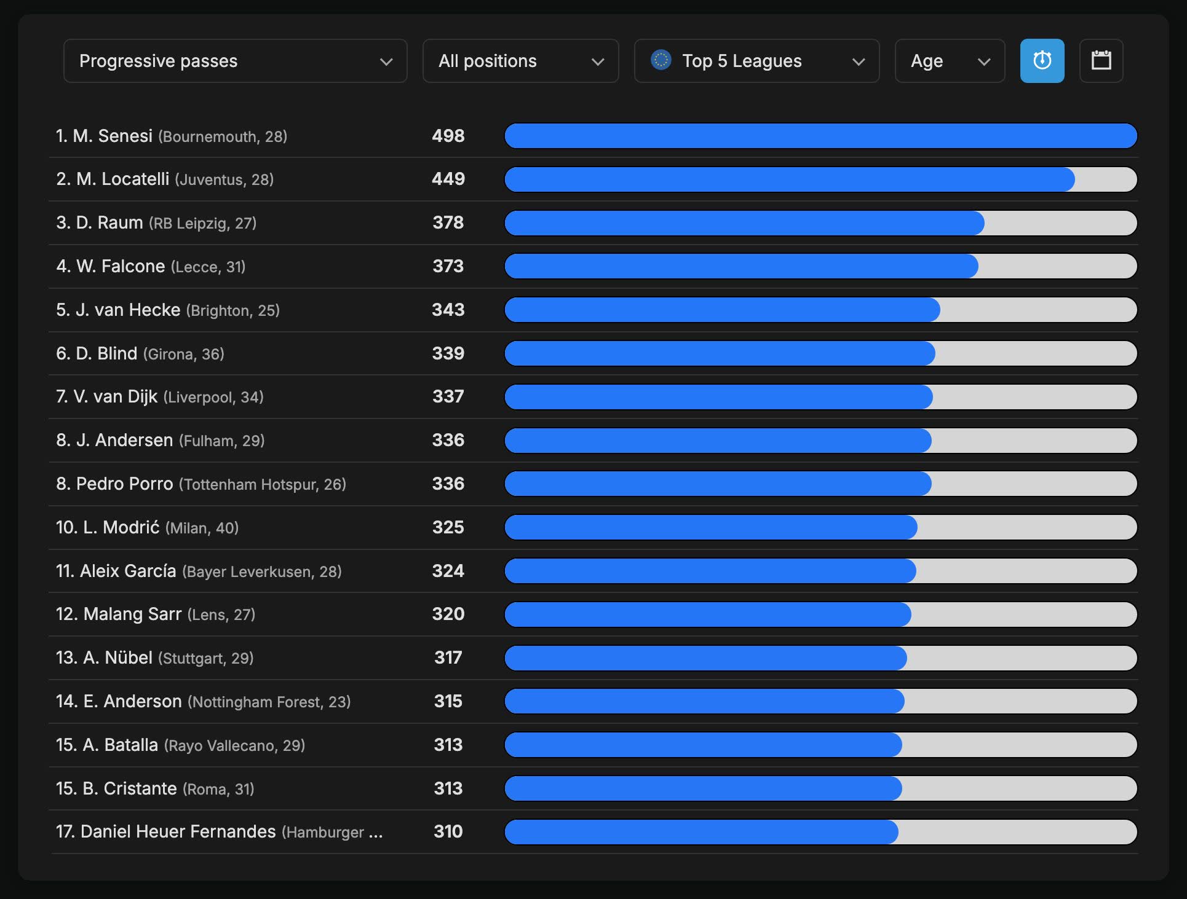The height and width of the screenshot is (899, 1187).
Task: Open the Aleix García entry
Action: click(128, 571)
